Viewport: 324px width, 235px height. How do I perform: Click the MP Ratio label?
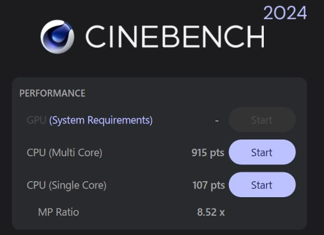pos(58,212)
